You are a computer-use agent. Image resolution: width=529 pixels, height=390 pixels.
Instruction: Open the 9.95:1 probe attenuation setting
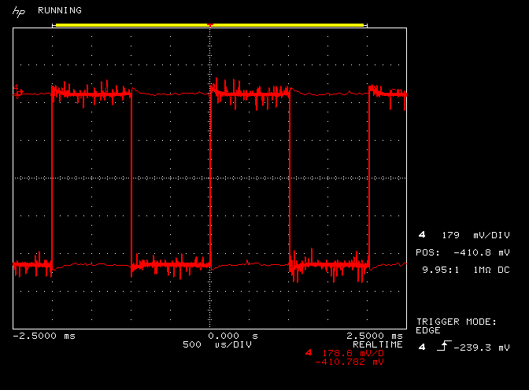click(x=441, y=270)
